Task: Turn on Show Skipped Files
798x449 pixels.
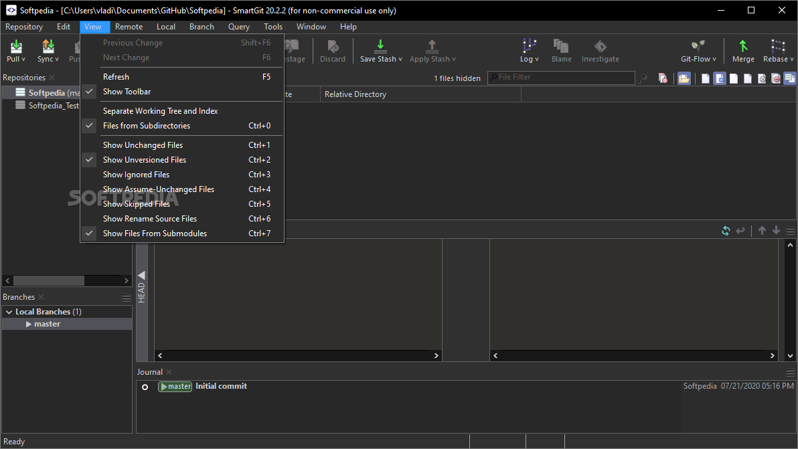Action: coord(181,204)
